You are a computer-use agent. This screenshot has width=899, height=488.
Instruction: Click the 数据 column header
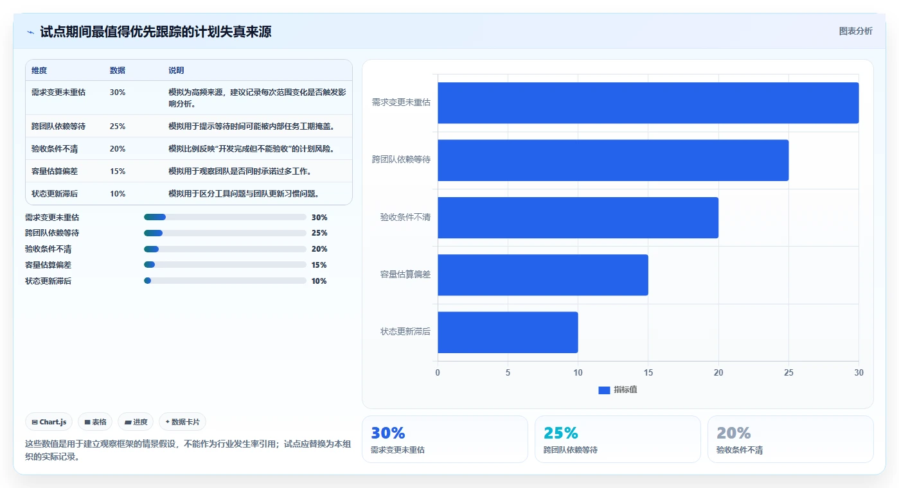[x=118, y=71]
